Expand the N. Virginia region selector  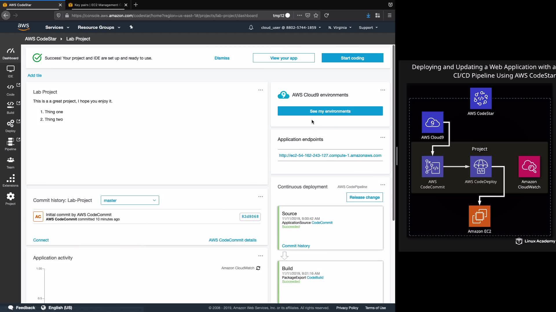[340, 27]
